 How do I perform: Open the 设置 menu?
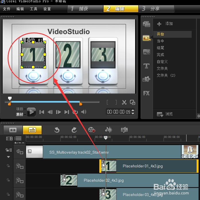(47, 9)
